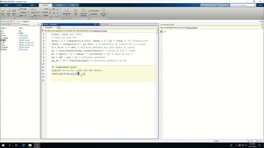Switch to the HOME ribbon tab

tap(6, 5)
